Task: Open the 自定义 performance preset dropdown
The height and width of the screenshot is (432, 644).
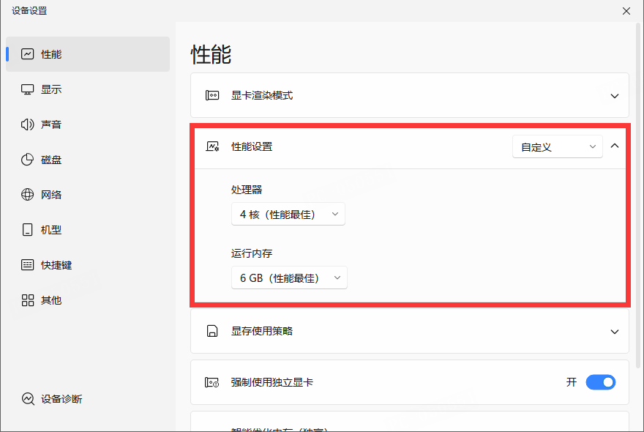Action: pos(557,147)
